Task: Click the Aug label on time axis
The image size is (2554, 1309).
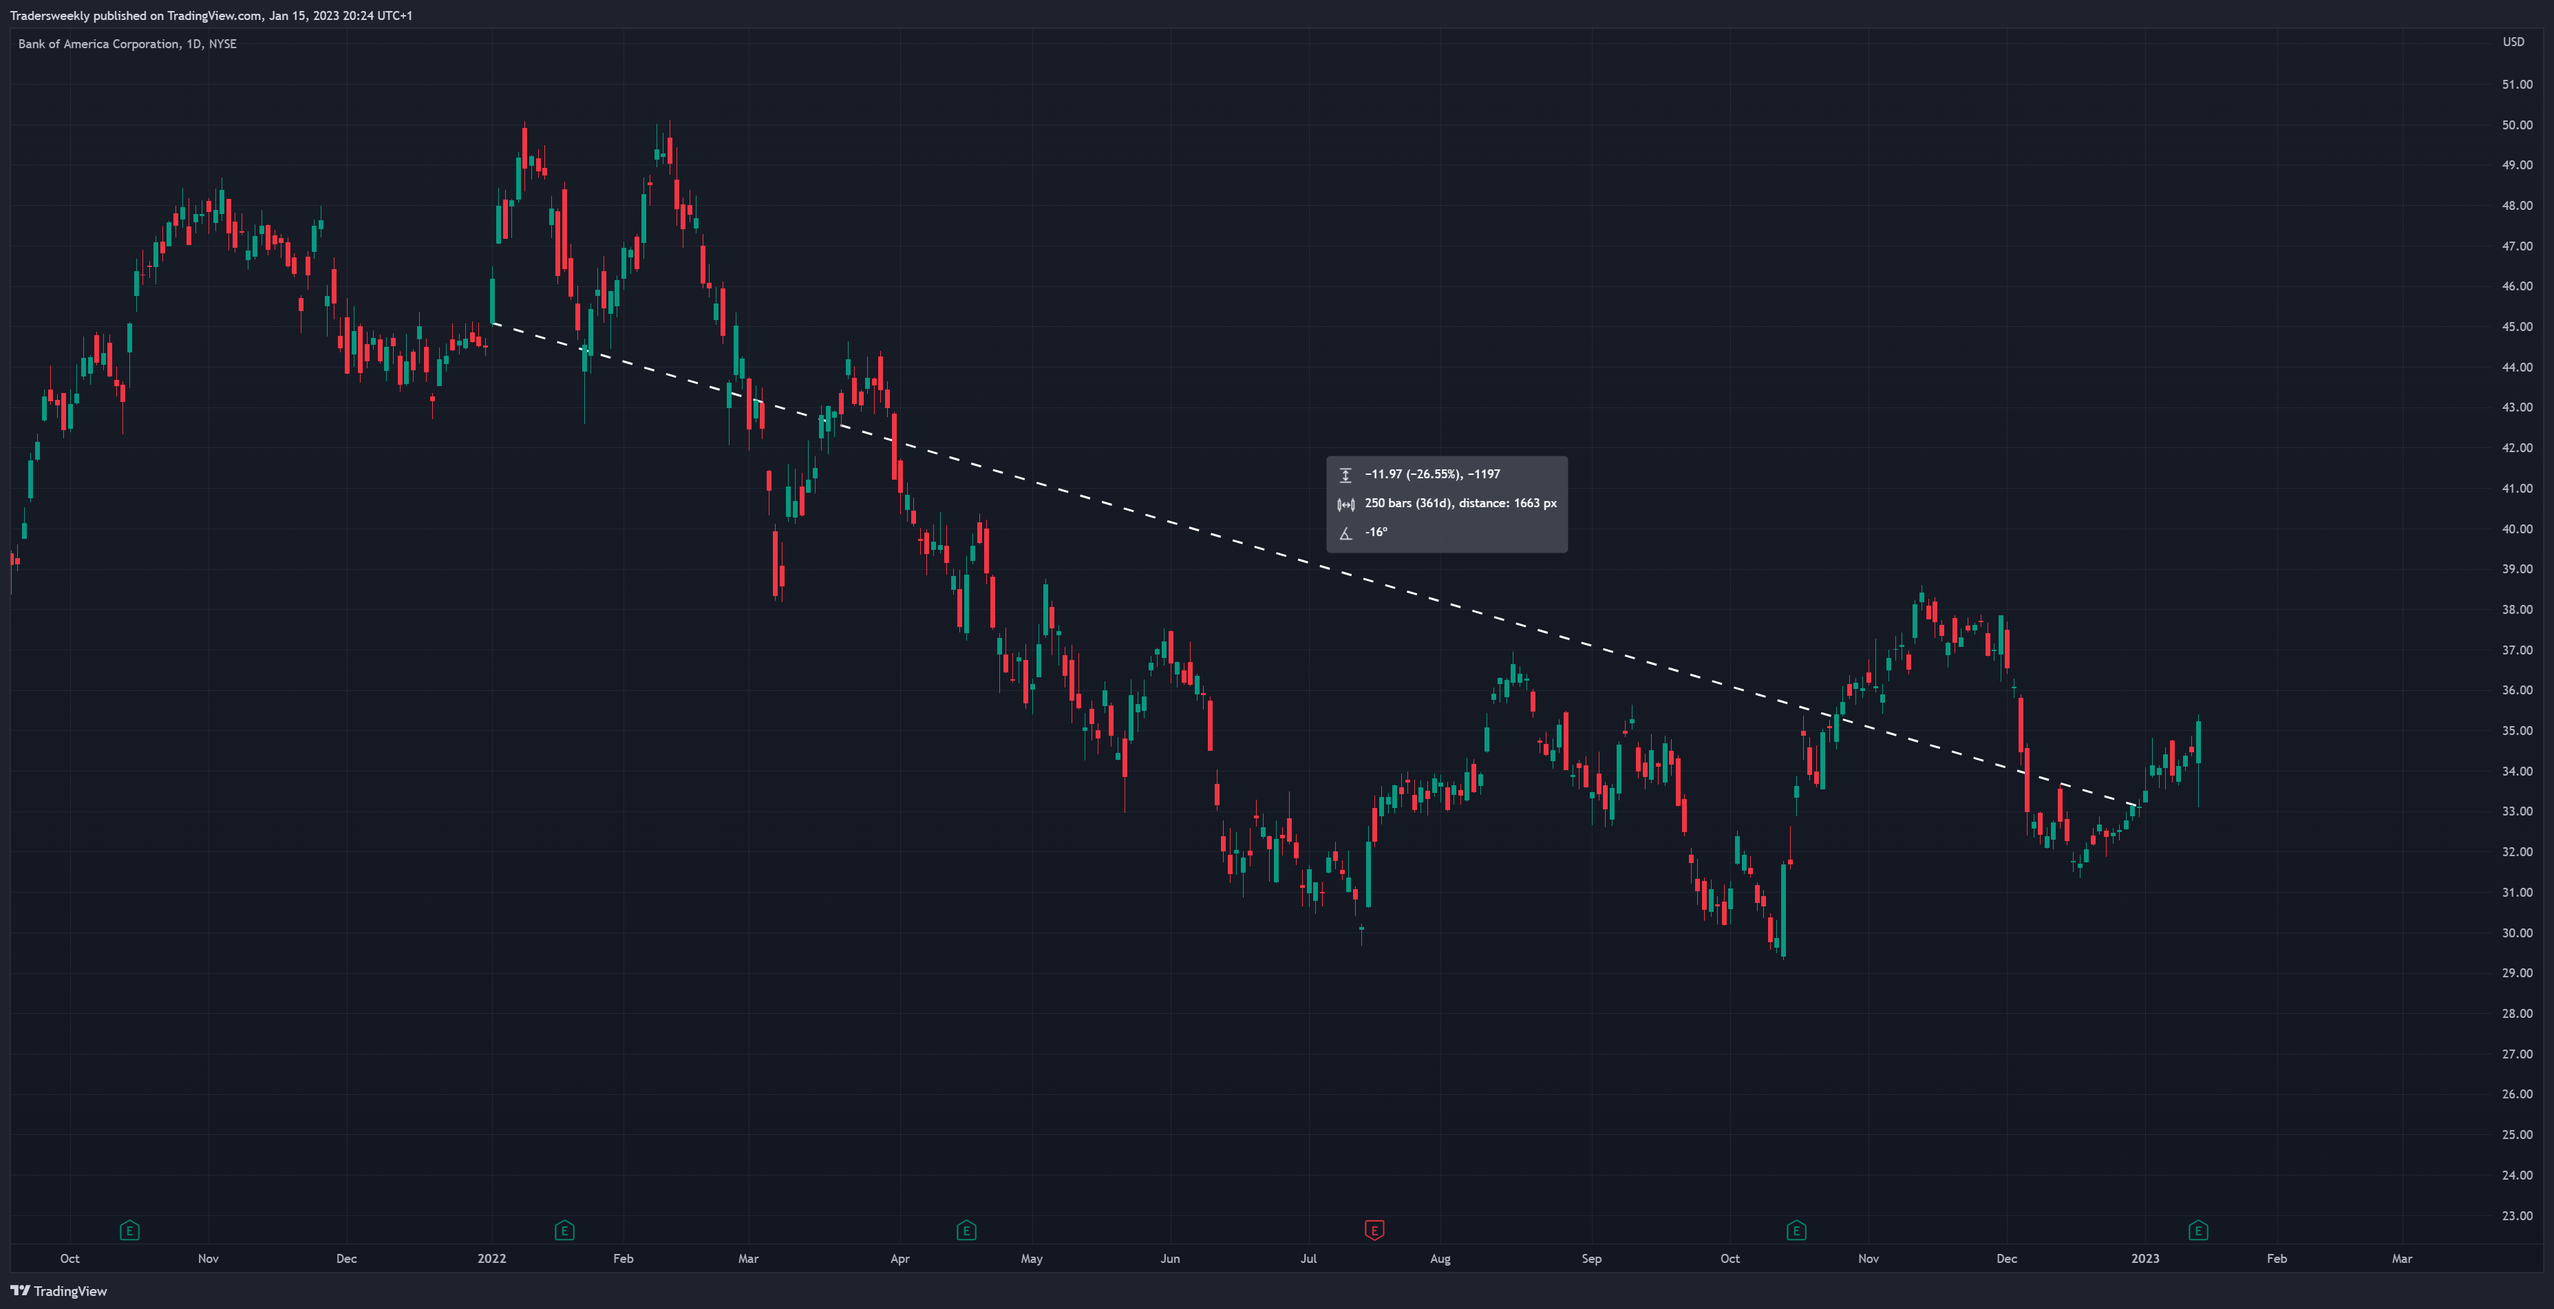Action: point(1440,1259)
